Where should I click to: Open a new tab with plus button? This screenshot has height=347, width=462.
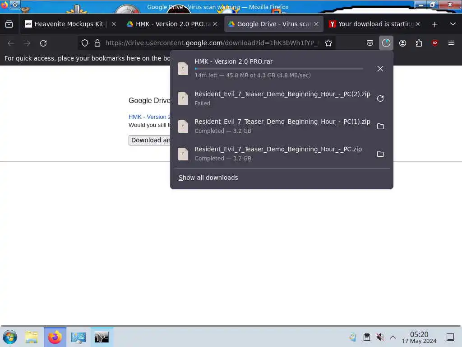point(434,24)
